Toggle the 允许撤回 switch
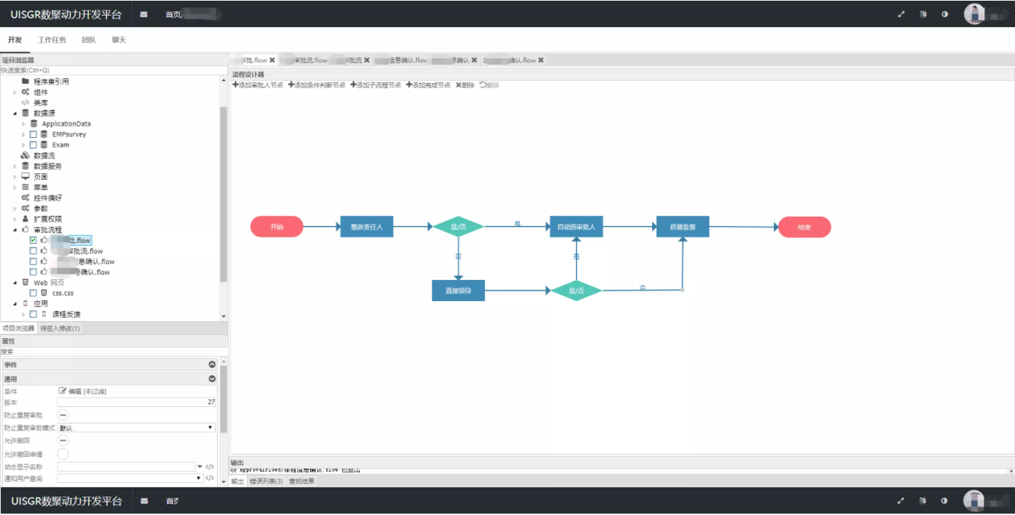The height and width of the screenshot is (515, 1015). click(x=63, y=440)
